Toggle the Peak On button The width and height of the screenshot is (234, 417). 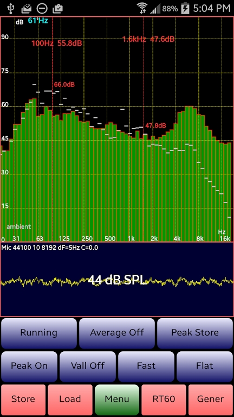29,366
